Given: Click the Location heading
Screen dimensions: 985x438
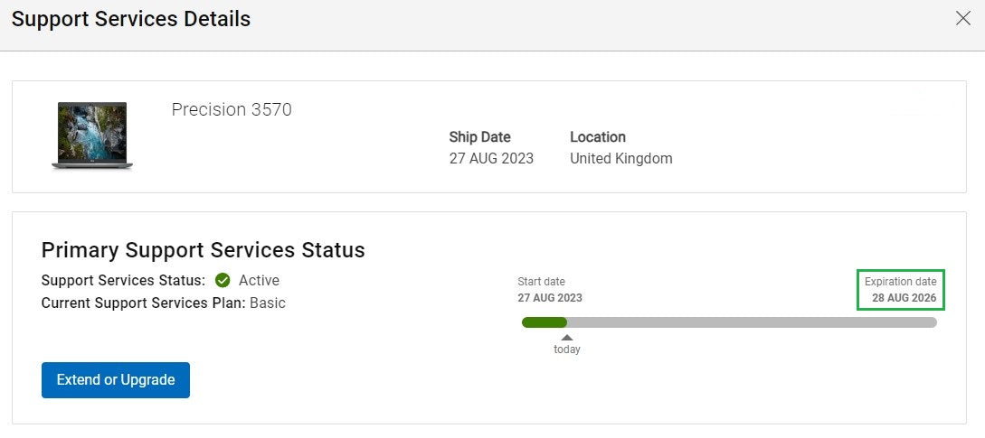Looking at the screenshot, I should 598,137.
